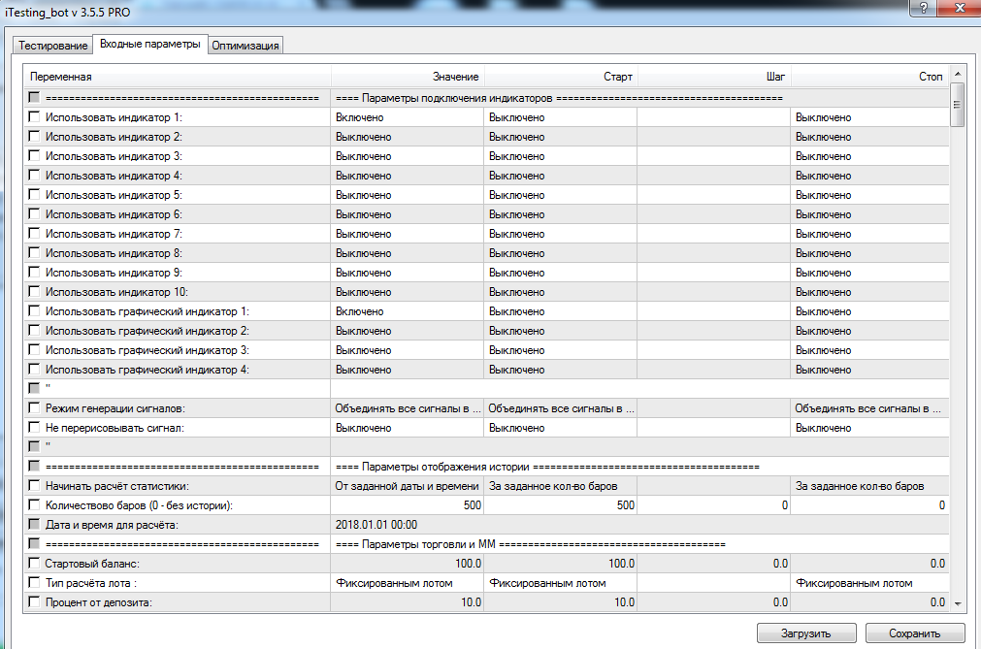Click the scrollbar up arrow
This screenshot has width=981, height=649.
(x=957, y=75)
